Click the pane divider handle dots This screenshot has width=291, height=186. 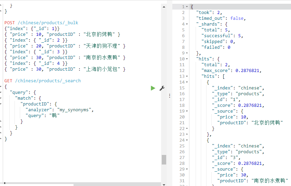coord(170,96)
